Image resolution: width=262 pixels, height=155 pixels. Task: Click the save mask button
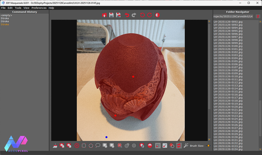(x=111, y=15)
